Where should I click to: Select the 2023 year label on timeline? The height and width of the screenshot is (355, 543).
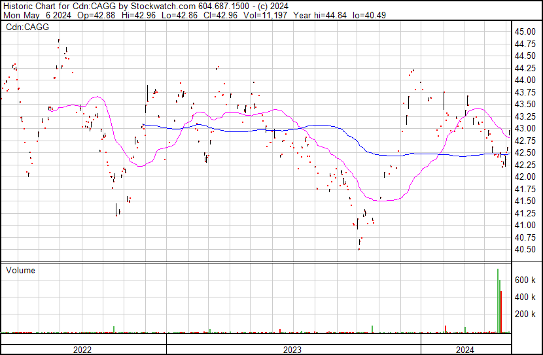[x=292, y=349]
